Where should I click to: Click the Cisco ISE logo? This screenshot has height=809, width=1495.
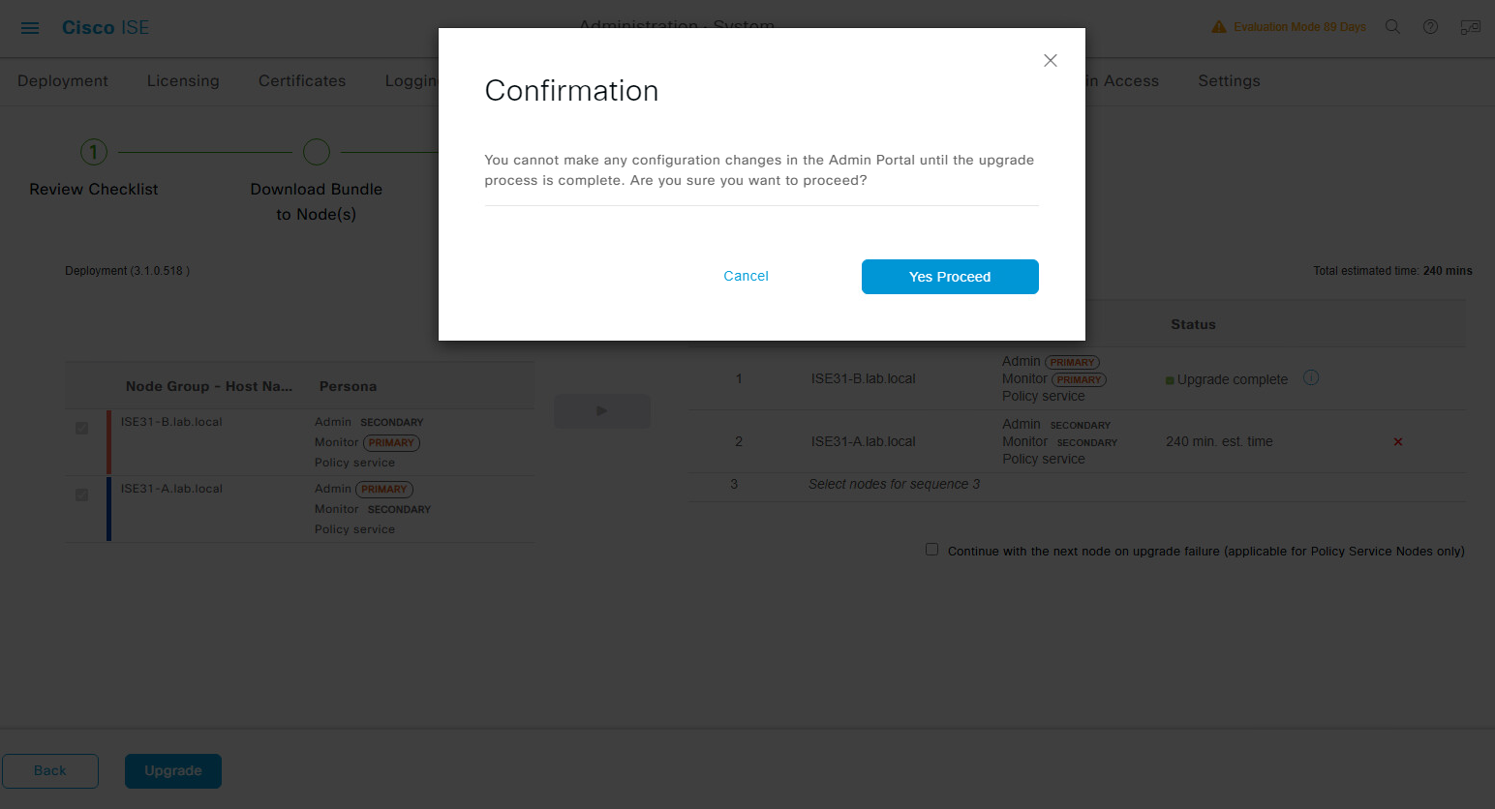[106, 27]
